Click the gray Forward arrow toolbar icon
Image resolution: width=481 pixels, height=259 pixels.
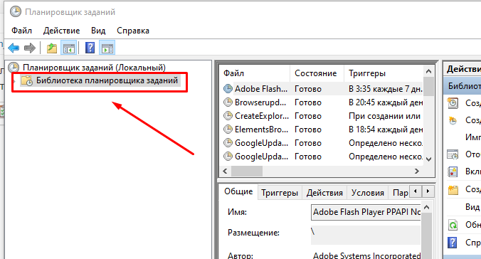pyautogui.click(x=30, y=48)
